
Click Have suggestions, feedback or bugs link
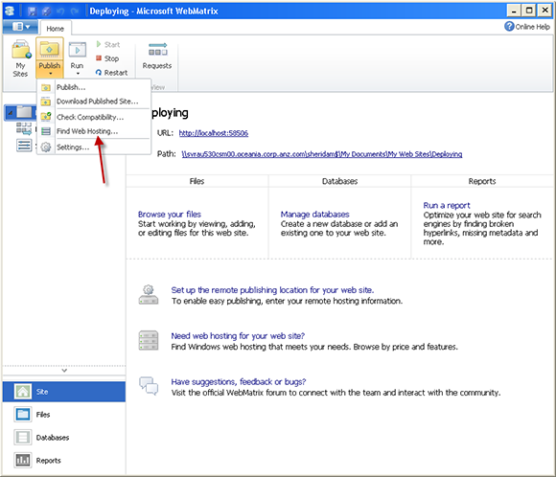point(239,381)
